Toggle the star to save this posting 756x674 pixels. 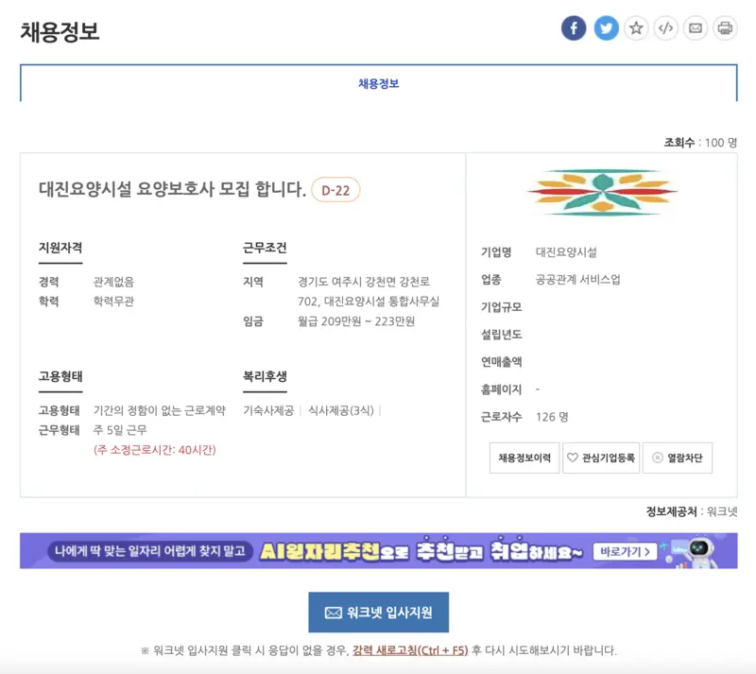point(634,27)
